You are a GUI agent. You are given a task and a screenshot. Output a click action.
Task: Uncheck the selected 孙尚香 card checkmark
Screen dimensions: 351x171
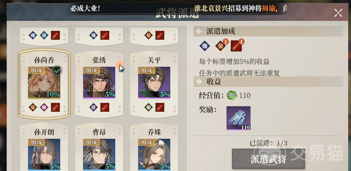[57, 71]
